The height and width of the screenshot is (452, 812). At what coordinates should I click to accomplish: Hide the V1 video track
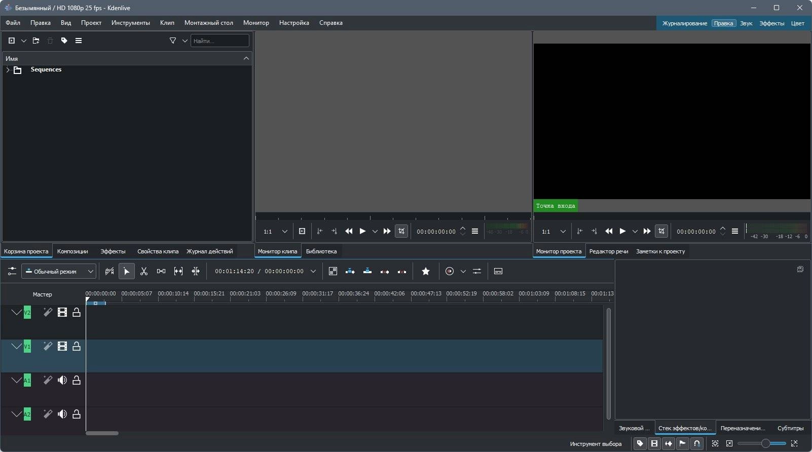[62, 346]
